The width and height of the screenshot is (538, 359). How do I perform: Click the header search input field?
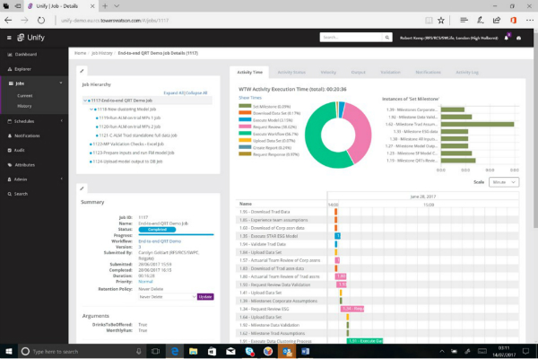pos(351,38)
